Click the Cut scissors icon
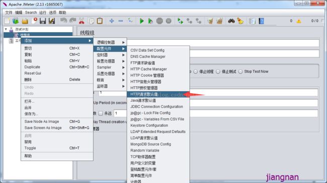This screenshot has height=183, width=327. click(x=81, y=21)
